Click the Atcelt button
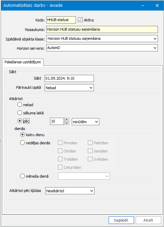 point(148,220)
